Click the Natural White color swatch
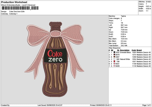Image resolution: width=152 pixels, height=107 pixels. pos(115,59)
